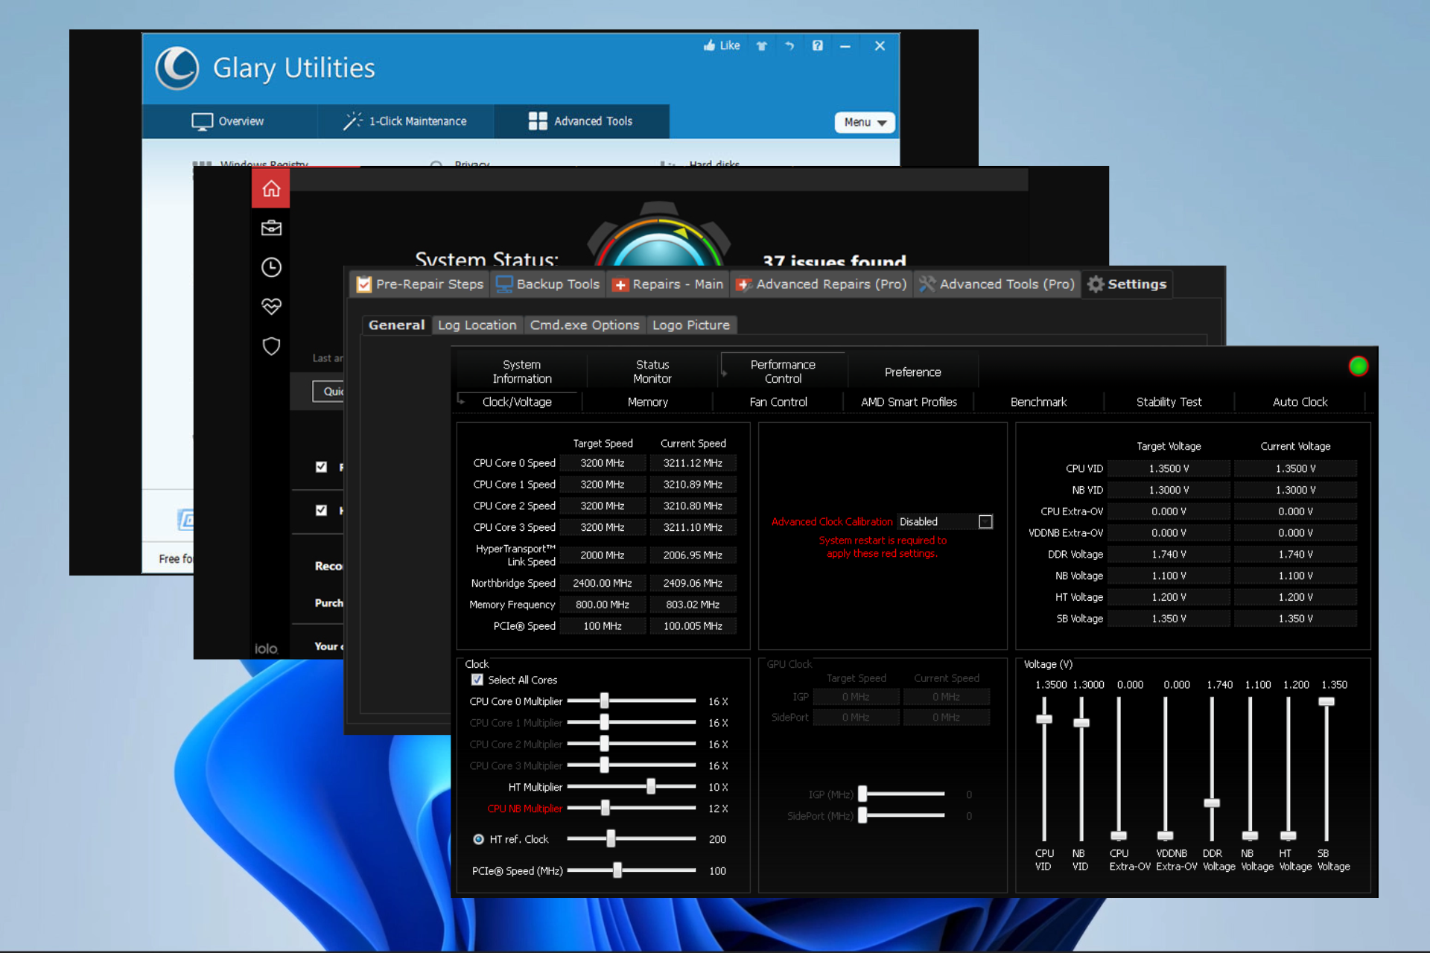The height and width of the screenshot is (953, 1430).
Task: Click Northbridge Speed target value 2400.00 MHz
Action: pyautogui.click(x=603, y=583)
